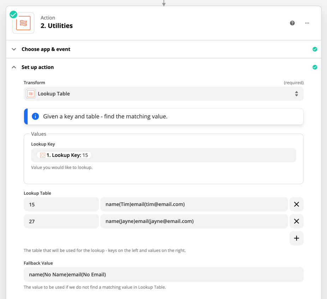Edit the value field for name(Tim)

[194, 204]
